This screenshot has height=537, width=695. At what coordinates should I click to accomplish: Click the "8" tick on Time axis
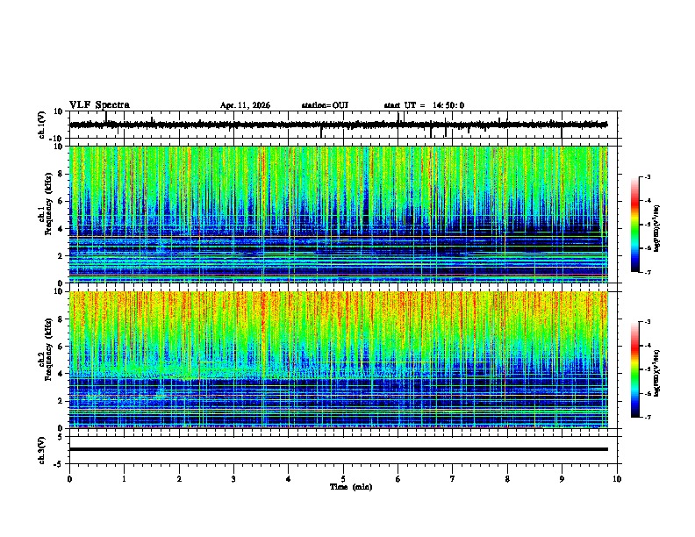click(x=507, y=479)
